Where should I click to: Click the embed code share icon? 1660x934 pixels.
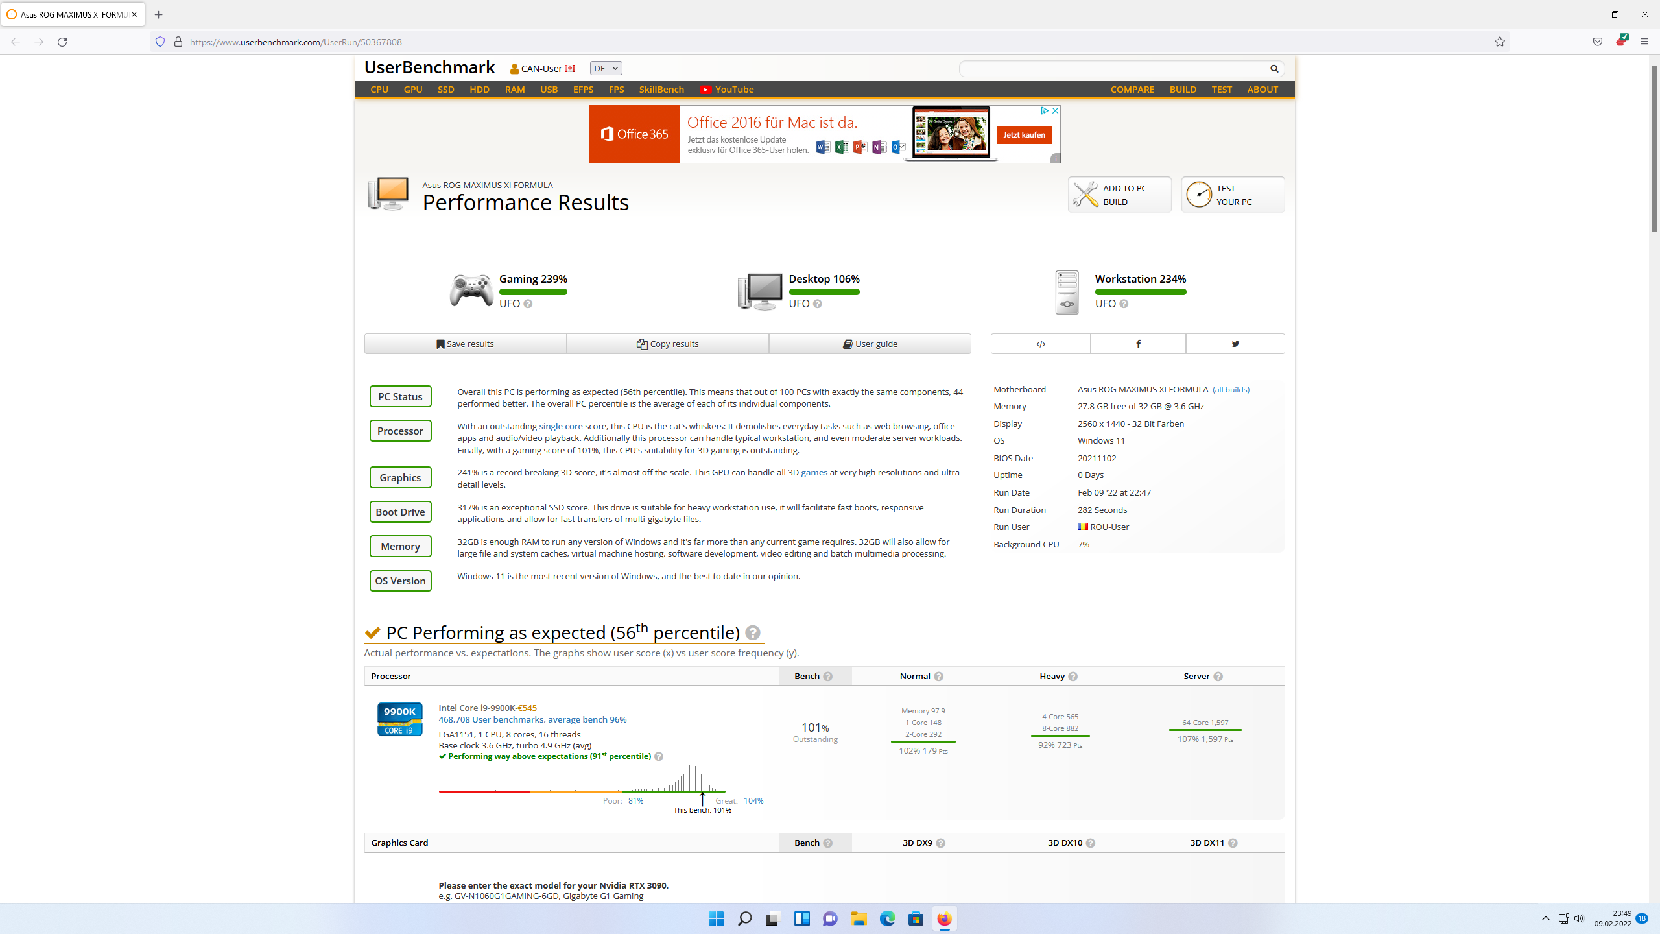[1041, 344]
